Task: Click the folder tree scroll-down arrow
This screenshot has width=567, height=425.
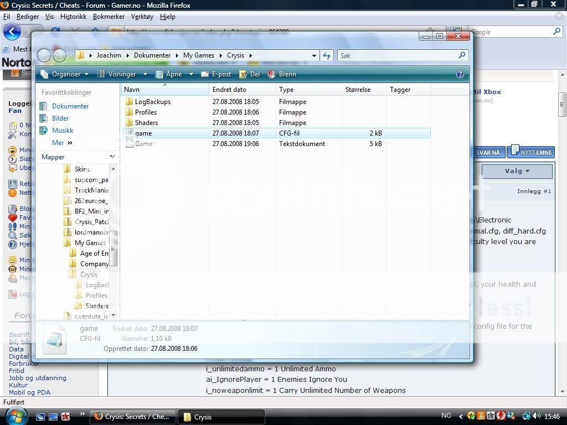Action: [113, 315]
